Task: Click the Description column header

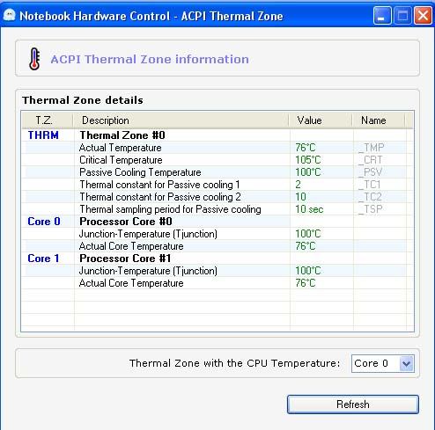Action: point(181,120)
